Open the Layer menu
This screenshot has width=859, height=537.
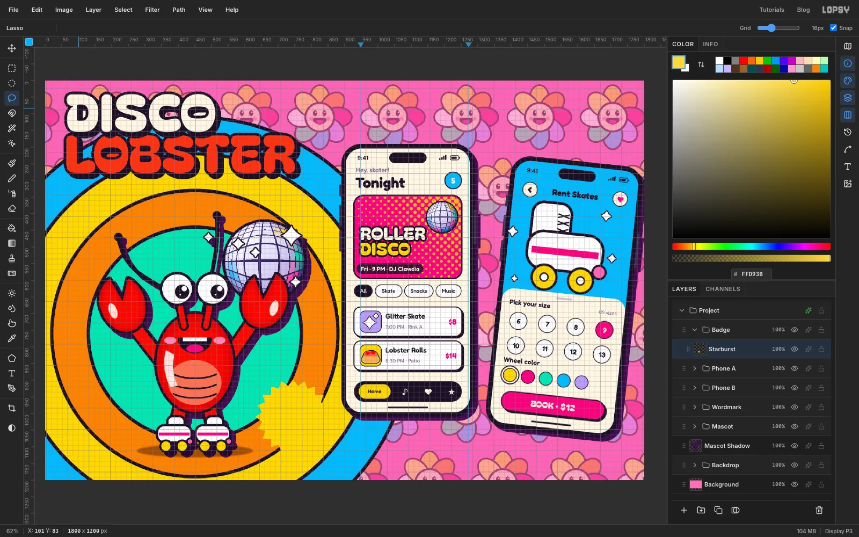click(x=93, y=10)
